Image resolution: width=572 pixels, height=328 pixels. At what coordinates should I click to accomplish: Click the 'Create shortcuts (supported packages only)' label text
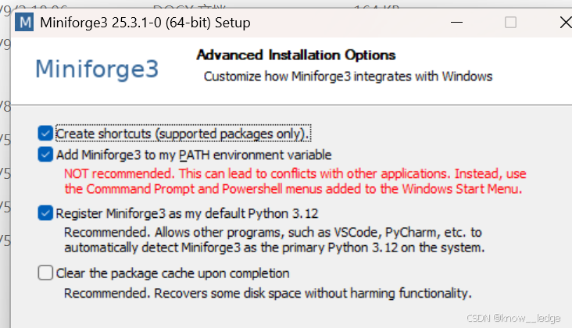[x=183, y=134]
